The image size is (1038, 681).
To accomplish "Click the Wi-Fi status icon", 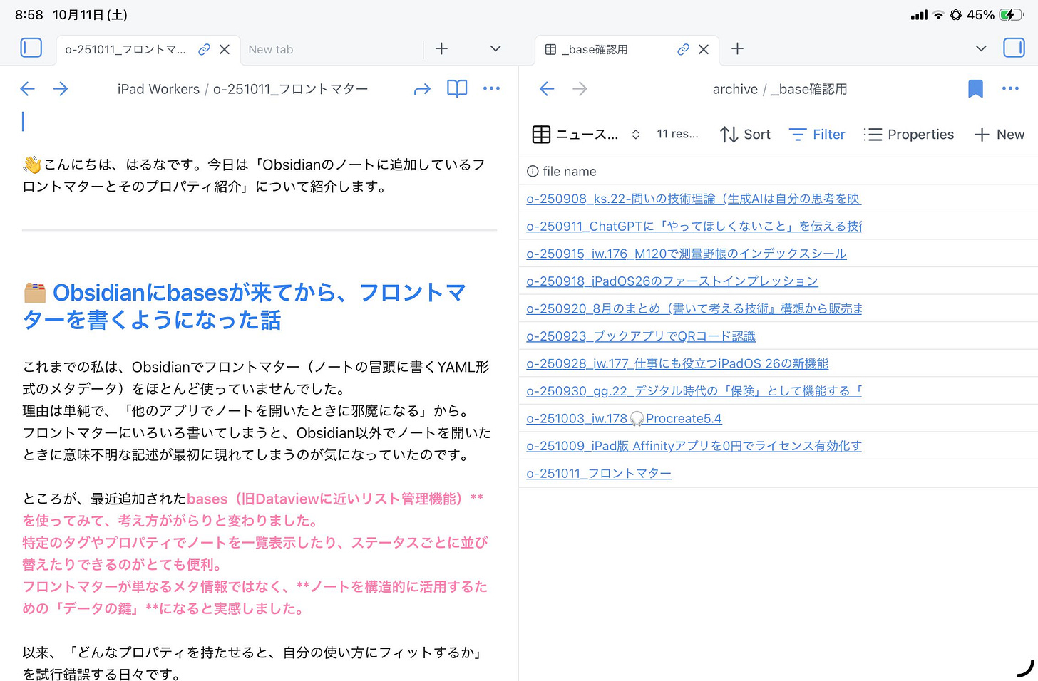I will click(x=938, y=15).
